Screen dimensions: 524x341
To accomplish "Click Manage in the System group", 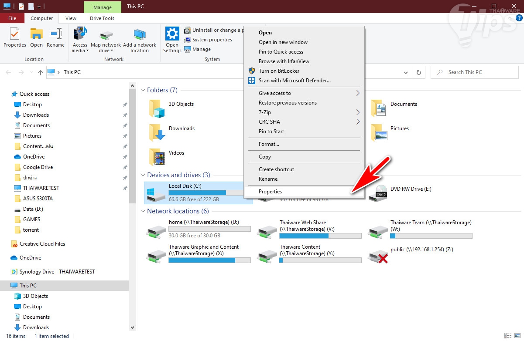I will point(198,49).
